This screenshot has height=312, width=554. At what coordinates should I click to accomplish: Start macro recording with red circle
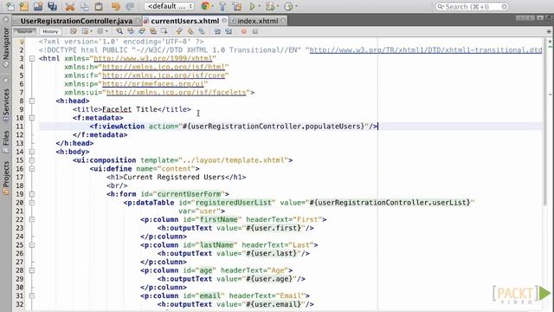tap(244, 31)
